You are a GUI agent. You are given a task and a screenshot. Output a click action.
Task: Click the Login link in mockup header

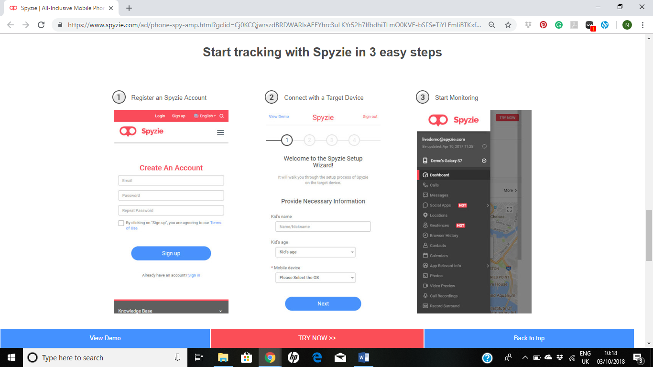click(x=160, y=116)
